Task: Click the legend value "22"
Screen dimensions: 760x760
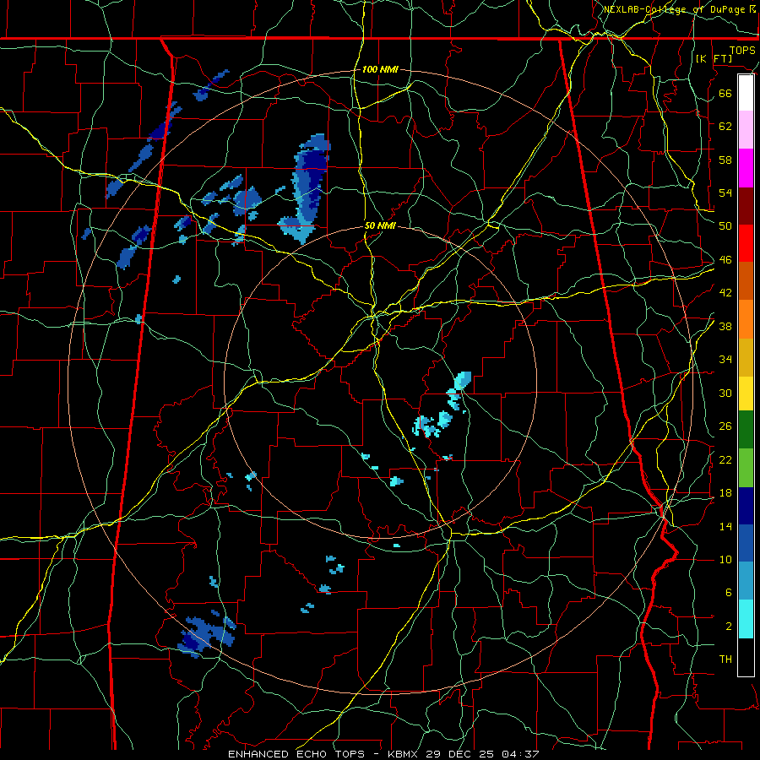Action: coord(725,459)
